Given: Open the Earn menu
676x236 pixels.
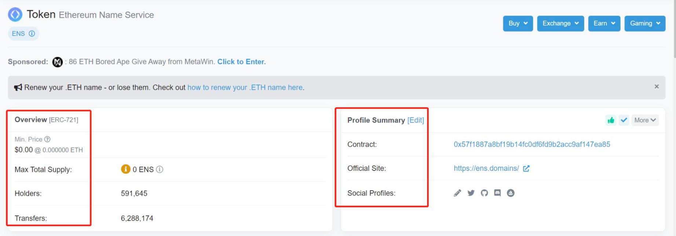Looking at the screenshot, I should (604, 23).
